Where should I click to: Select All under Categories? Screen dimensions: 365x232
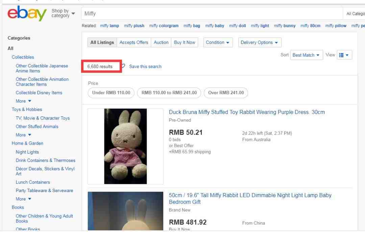pos(10,48)
